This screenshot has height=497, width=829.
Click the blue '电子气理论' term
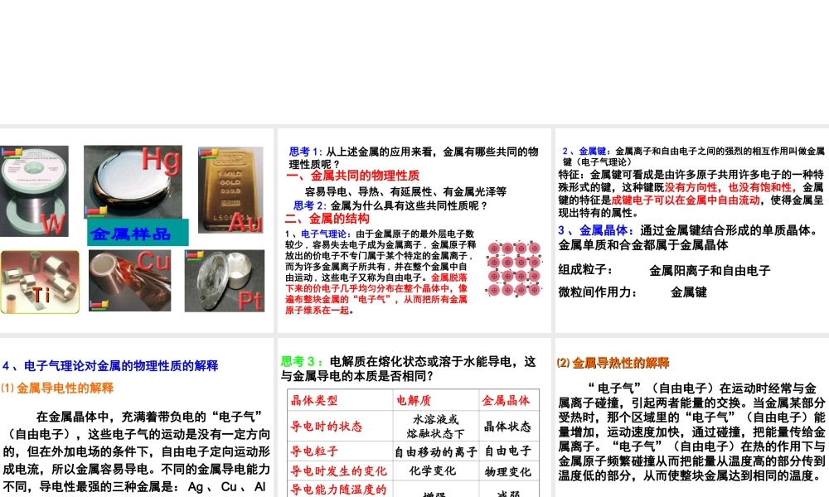pos(326,234)
